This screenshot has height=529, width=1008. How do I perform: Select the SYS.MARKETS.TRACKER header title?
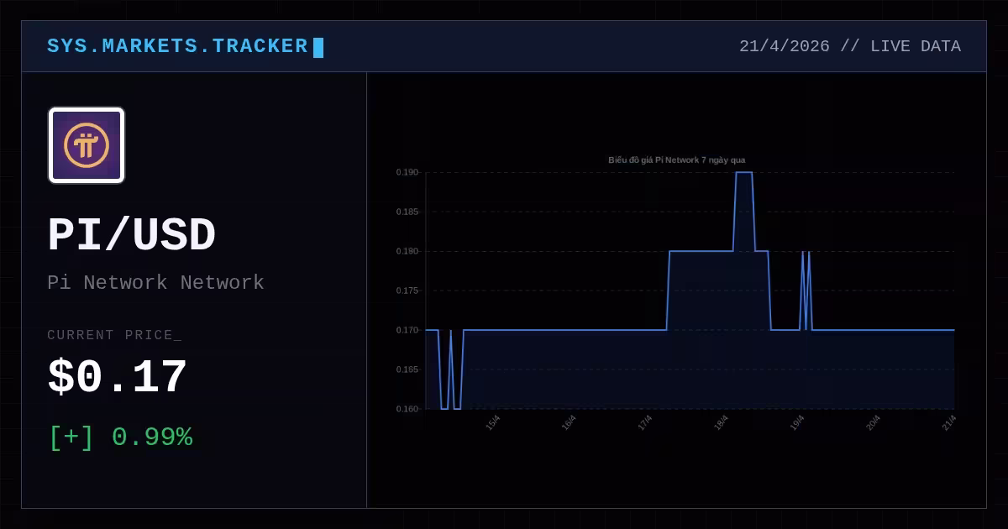177,46
